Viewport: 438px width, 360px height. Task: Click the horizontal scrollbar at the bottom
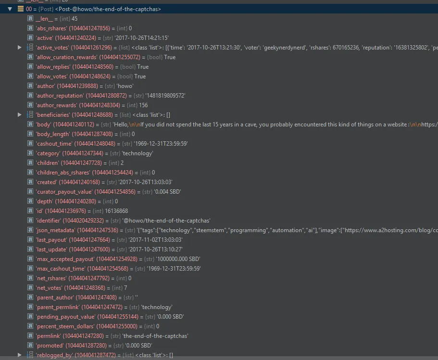(219, 358)
